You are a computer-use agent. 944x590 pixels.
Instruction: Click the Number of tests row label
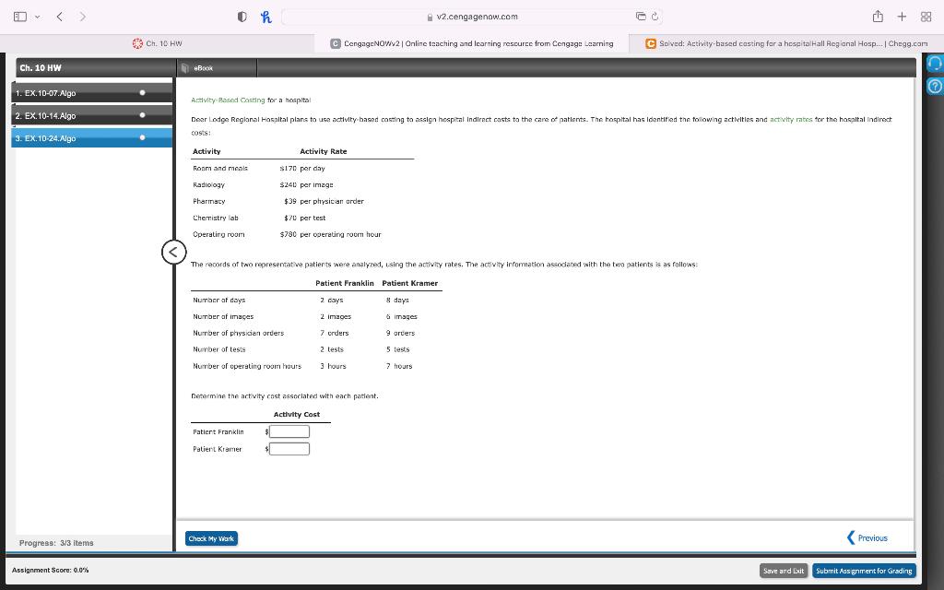(219, 349)
